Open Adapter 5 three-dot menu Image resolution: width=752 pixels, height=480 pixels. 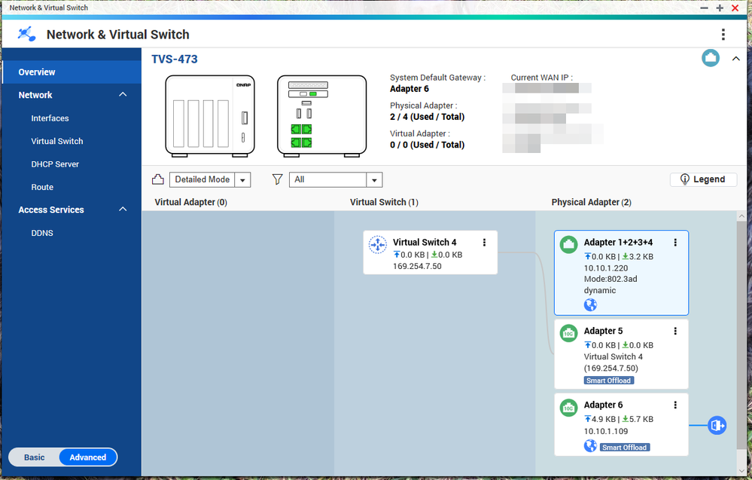(675, 331)
